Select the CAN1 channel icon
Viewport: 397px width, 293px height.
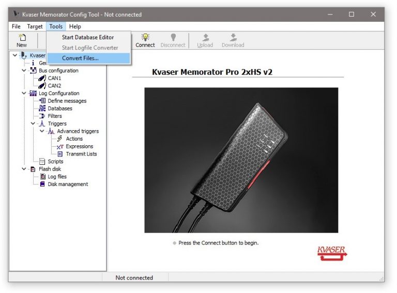42,78
